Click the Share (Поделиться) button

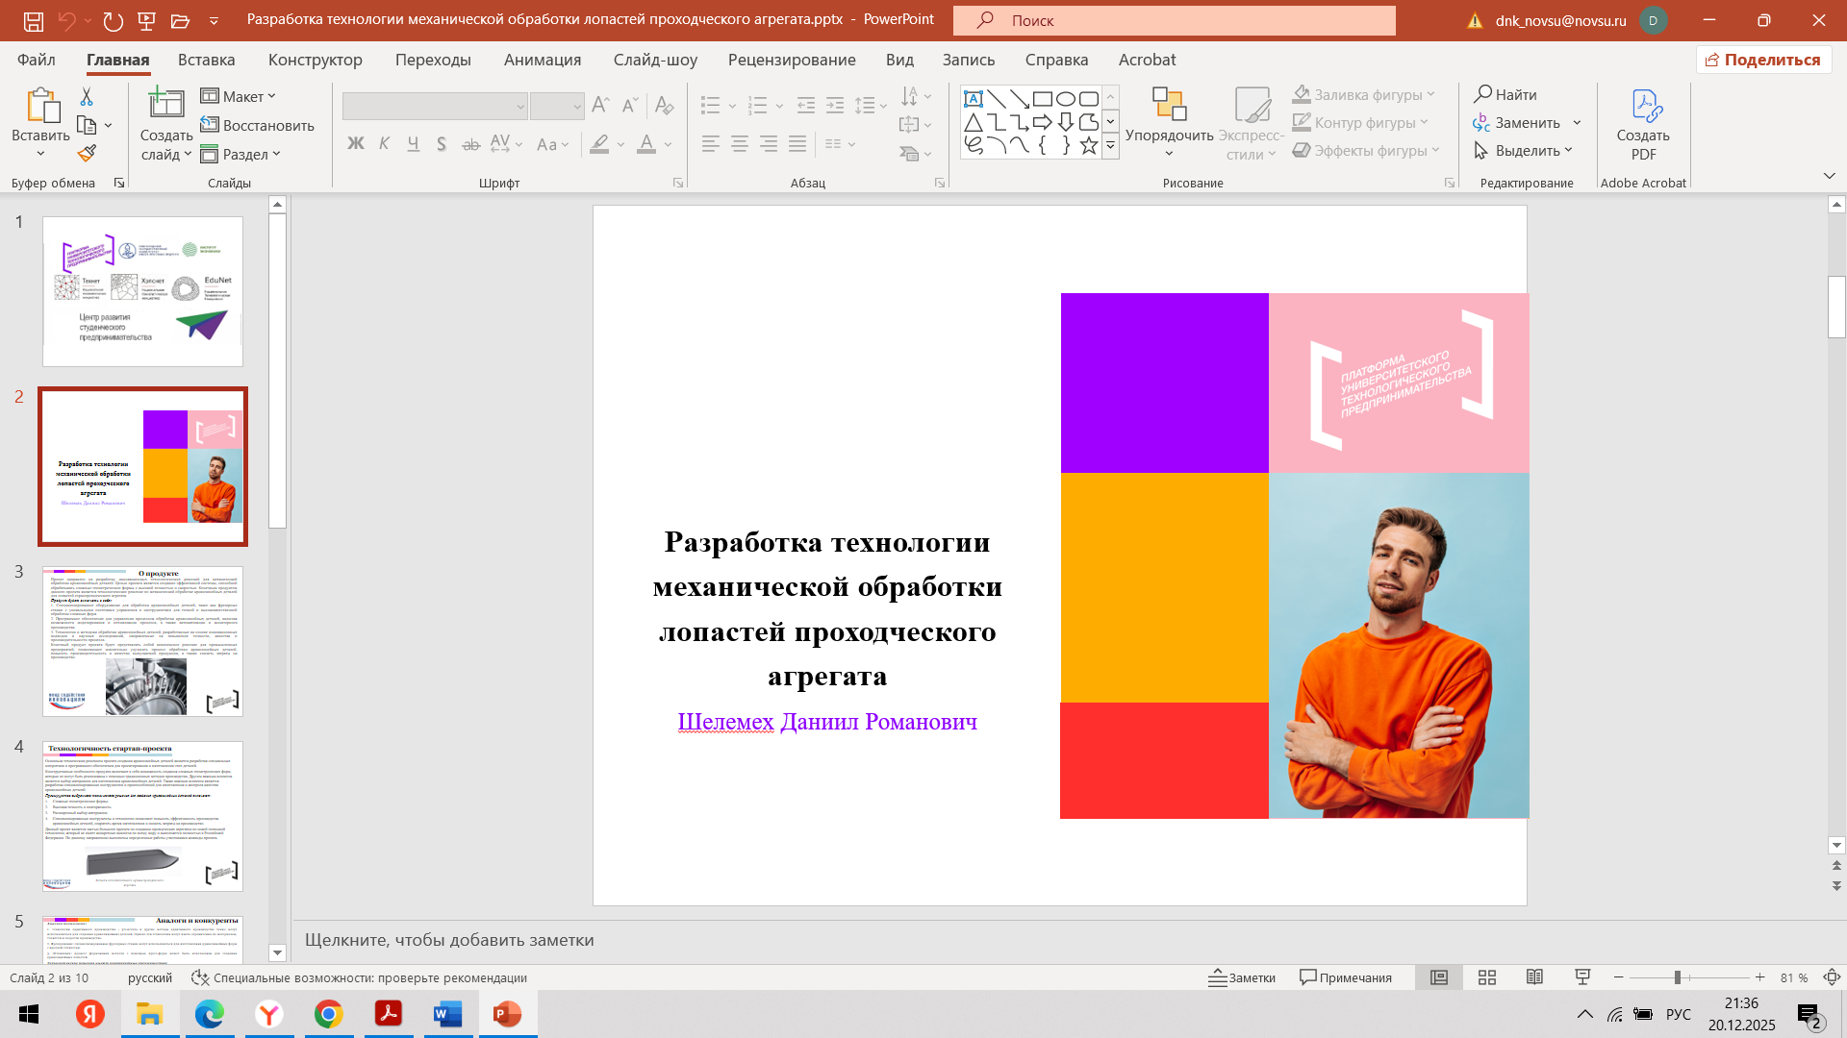pos(1763,60)
